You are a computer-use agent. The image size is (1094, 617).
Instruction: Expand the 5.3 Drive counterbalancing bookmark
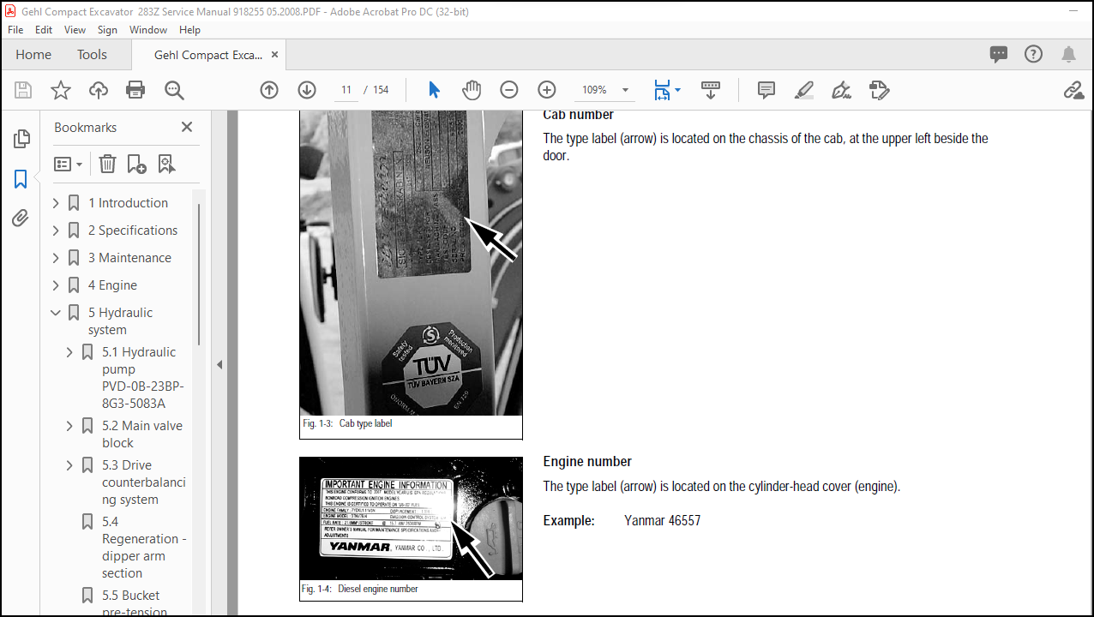click(x=69, y=465)
